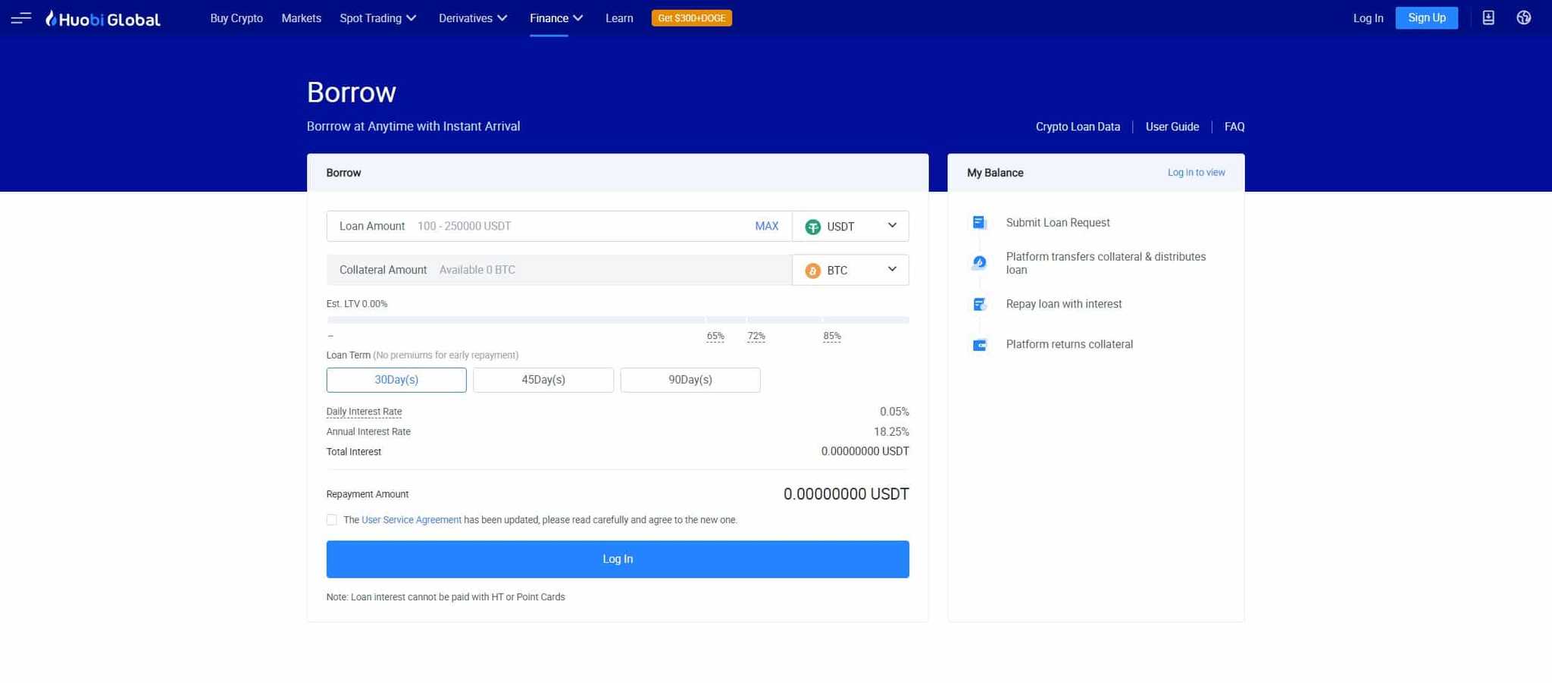Click the USDT coin icon

[813, 226]
